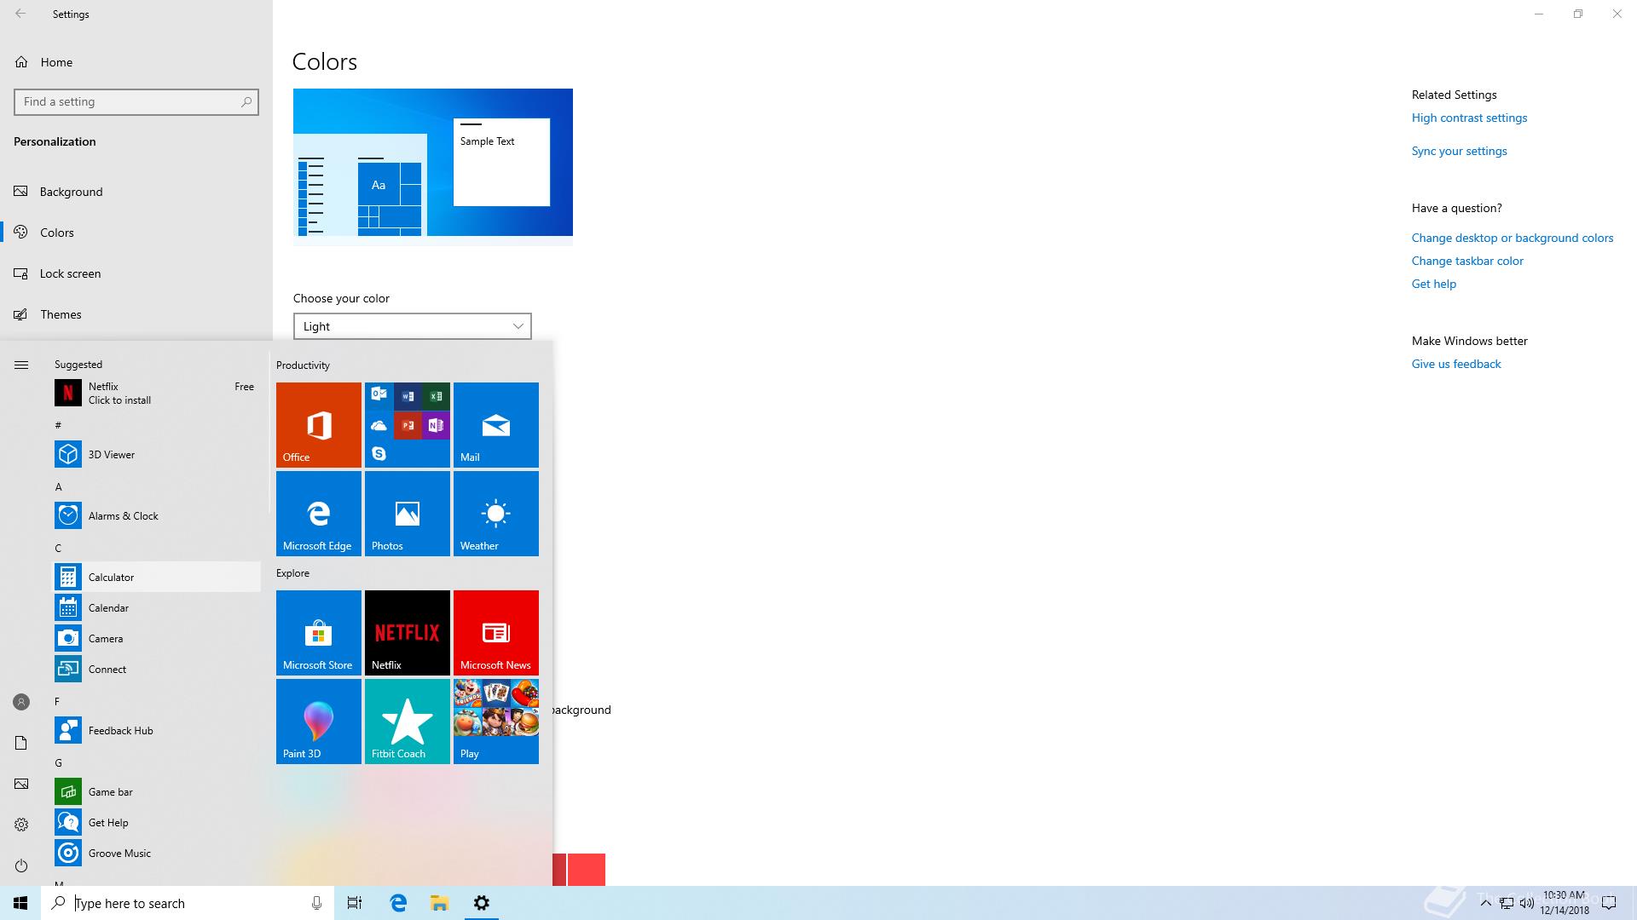Screen dimensions: 1637x920
Task: Install suggested Netflix app
Action: point(157,393)
